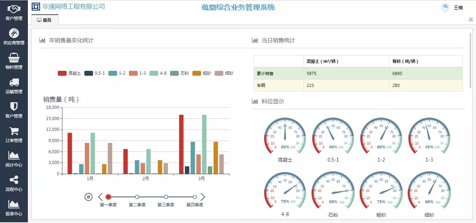Click the 5875 table cell
The width and height of the screenshot is (476, 223).
(x=346, y=74)
